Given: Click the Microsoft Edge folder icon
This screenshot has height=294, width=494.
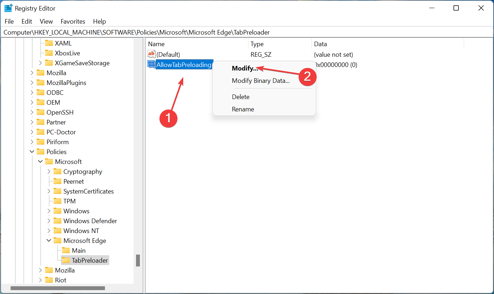Looking at the screenshot, I should pyautogui.click(x=57, y=240).
